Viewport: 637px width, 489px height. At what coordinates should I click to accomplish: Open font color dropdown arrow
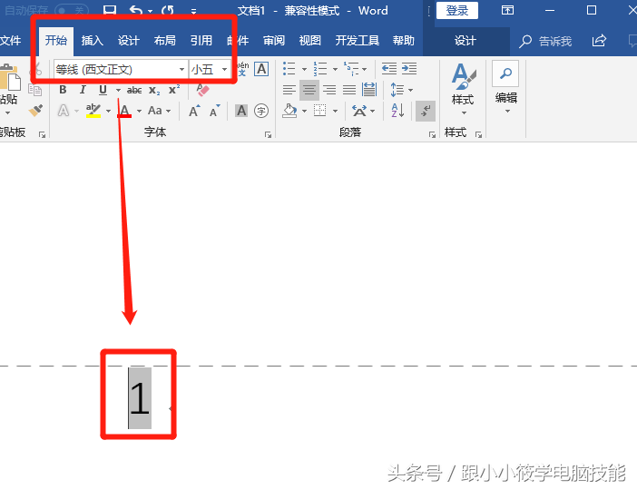coord(139,111)
